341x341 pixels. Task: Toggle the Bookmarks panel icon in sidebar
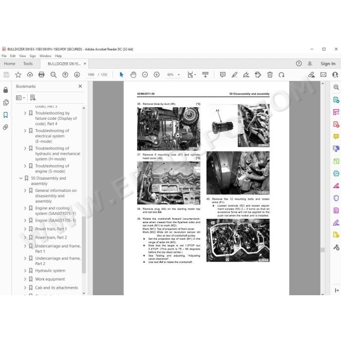point(6,115)
